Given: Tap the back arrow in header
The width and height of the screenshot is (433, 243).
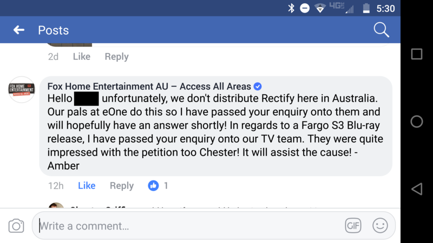Looking at the screenshot, I should [19, 30].
